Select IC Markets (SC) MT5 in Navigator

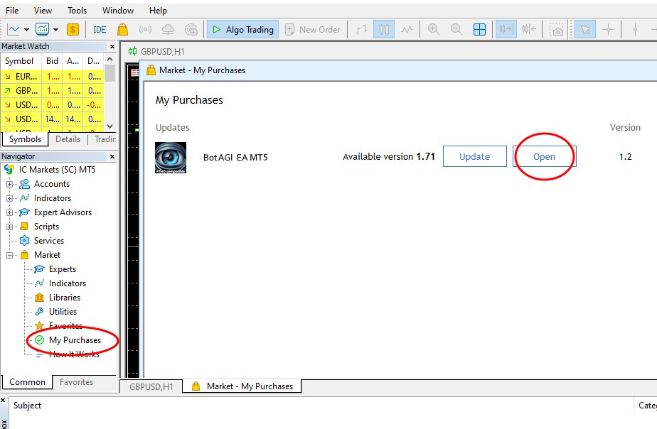[x=57, y=170]
